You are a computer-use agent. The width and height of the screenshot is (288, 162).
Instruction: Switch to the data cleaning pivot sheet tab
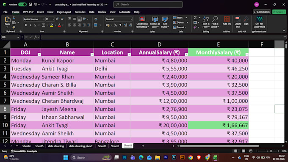pos(80,146)
